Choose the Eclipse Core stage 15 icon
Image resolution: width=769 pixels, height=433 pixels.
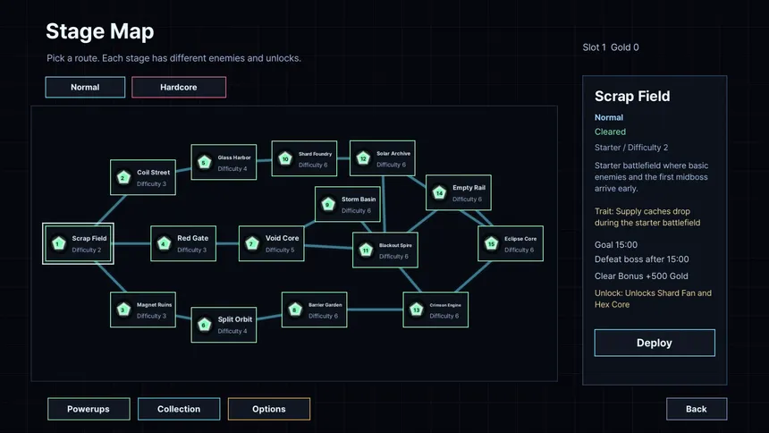point(492,243)
